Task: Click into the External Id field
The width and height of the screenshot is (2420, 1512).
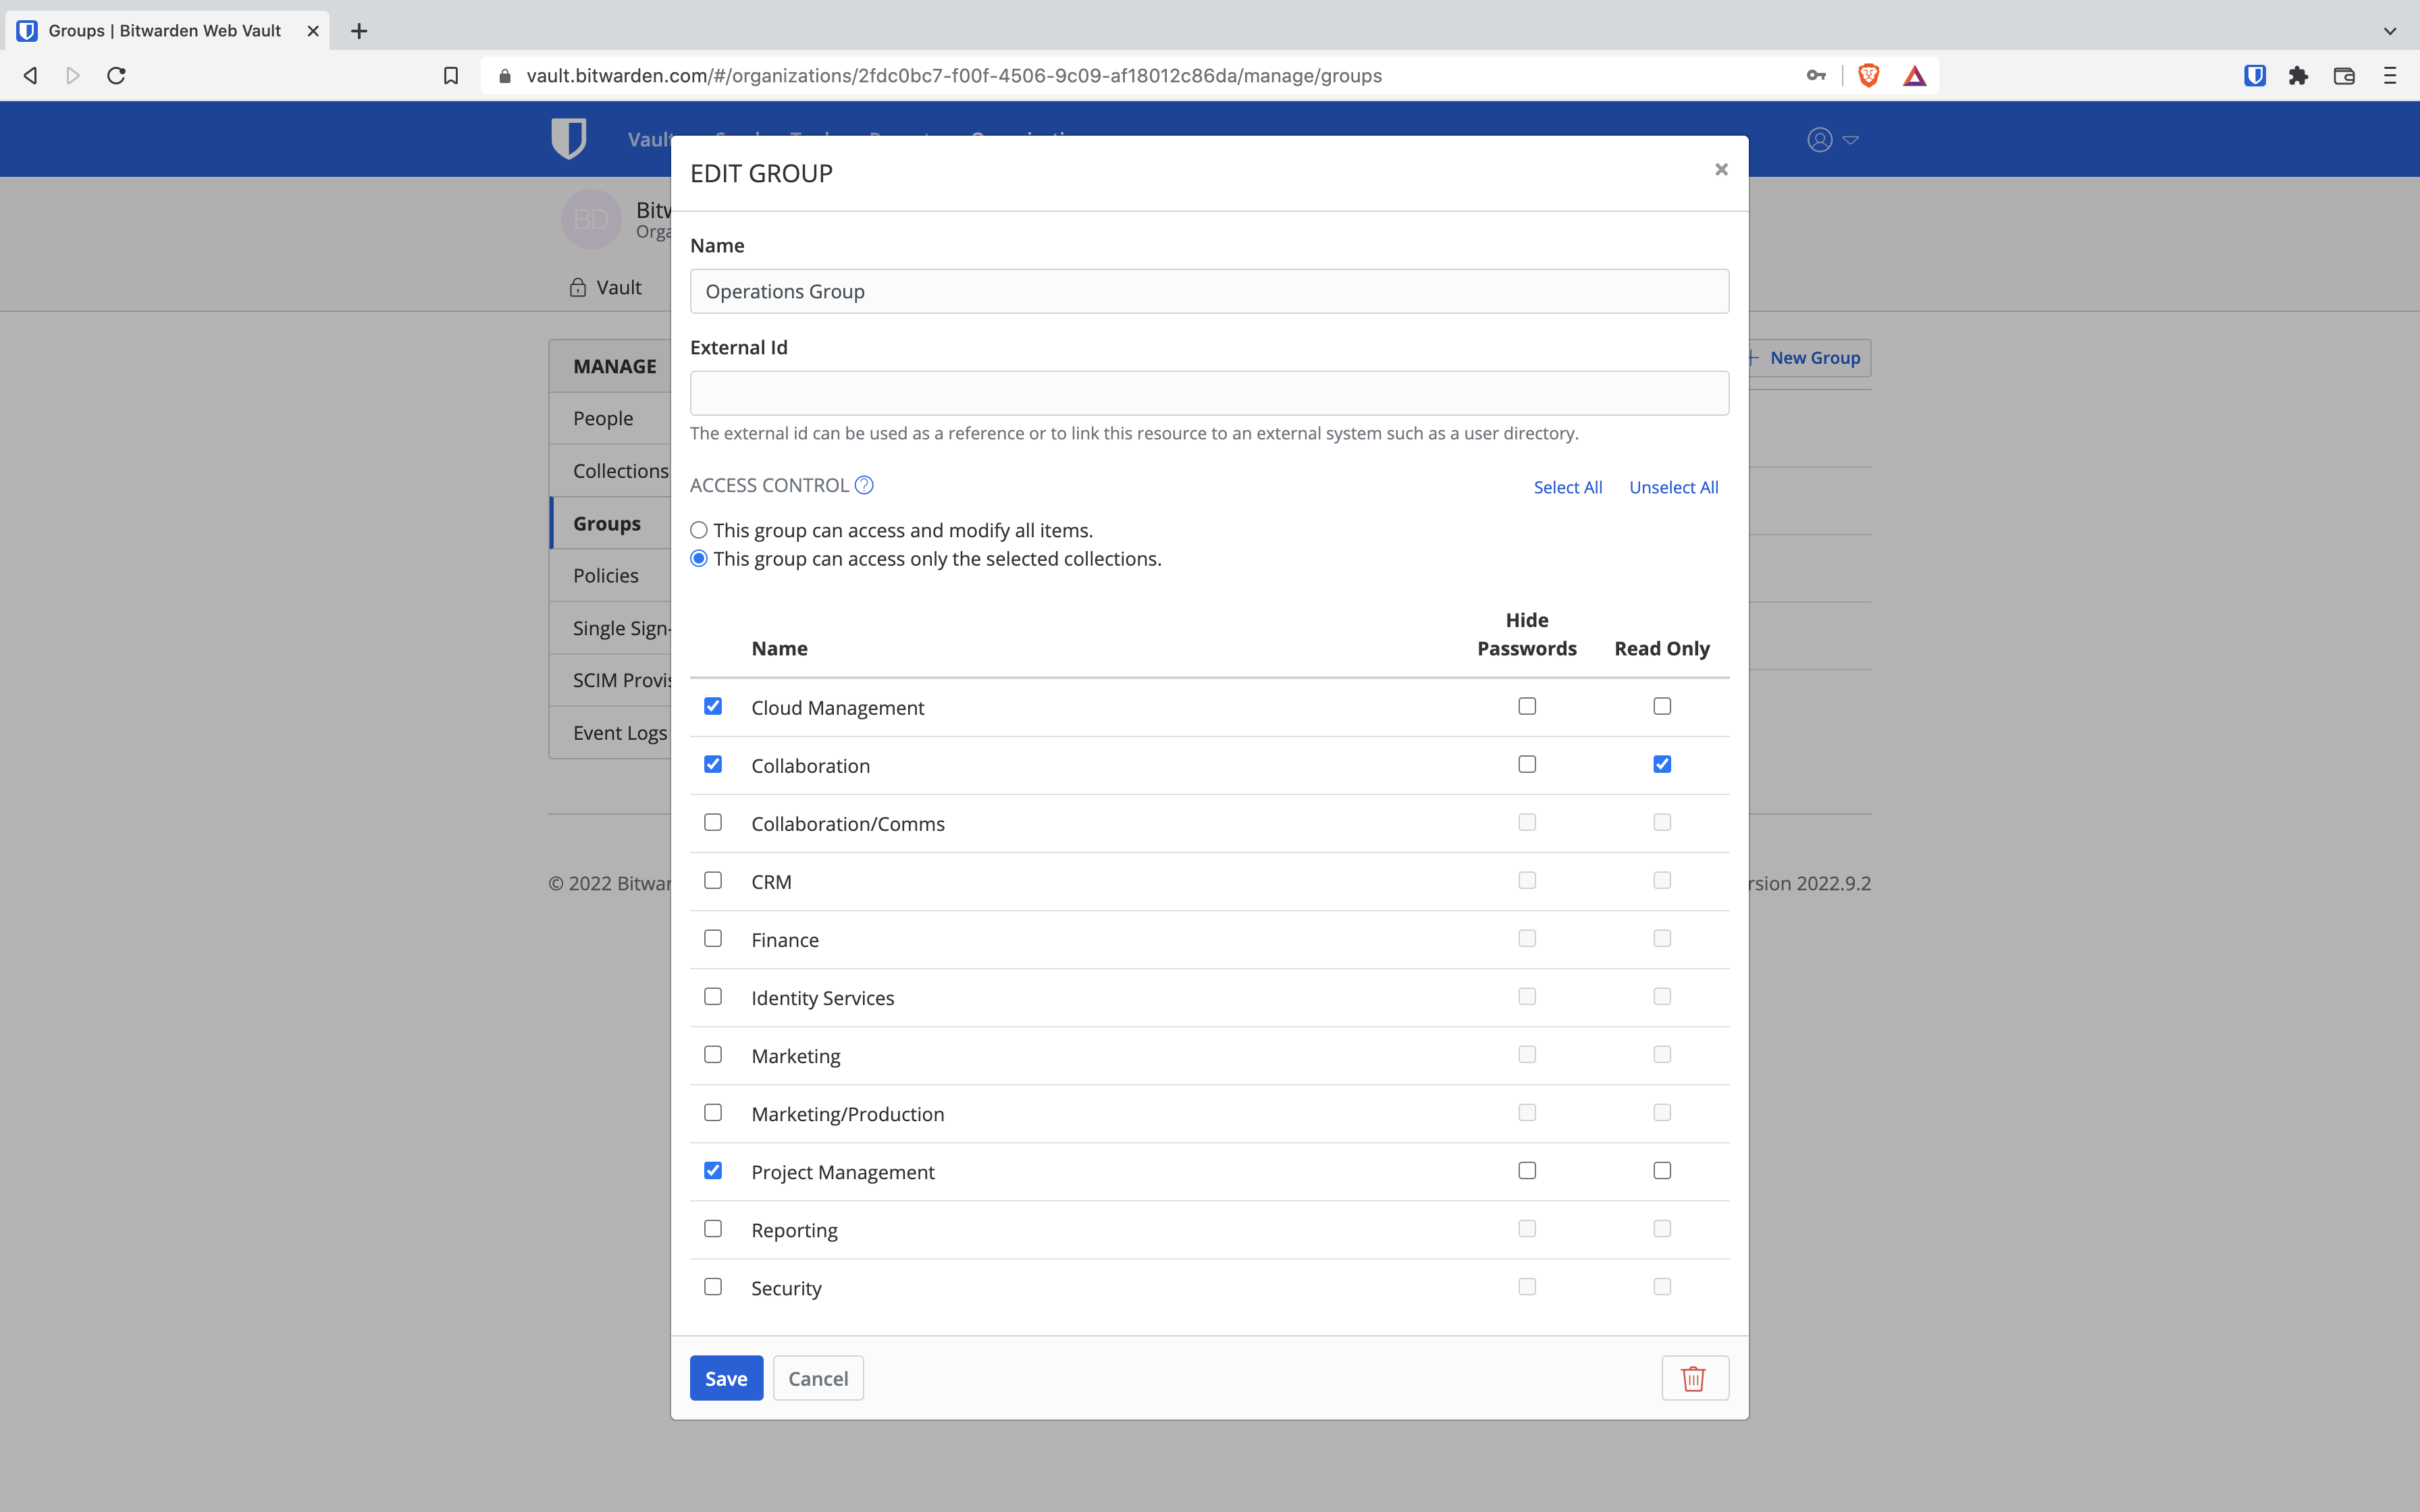Action: pos(1209,393)
